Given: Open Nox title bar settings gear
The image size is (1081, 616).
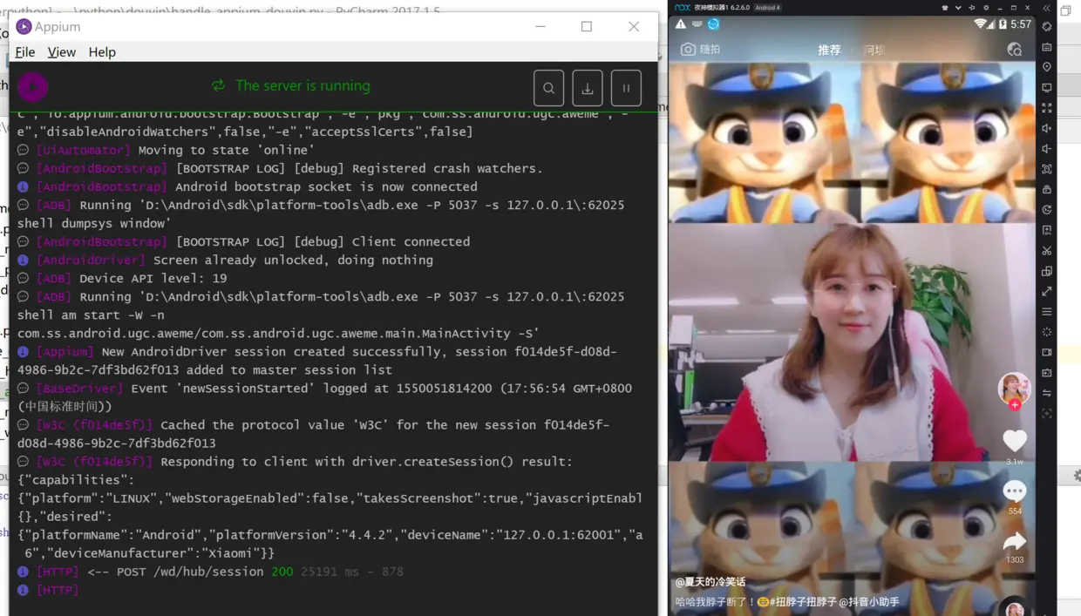Looking at the screenshot, I should click(x=986, y=8).
